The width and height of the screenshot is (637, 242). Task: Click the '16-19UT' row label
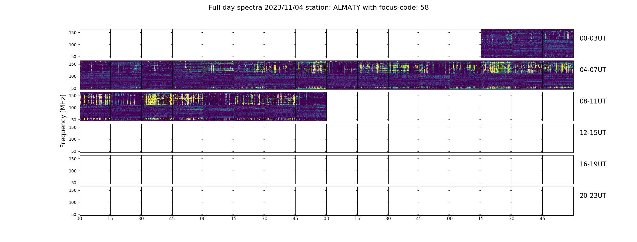point(593,164)
